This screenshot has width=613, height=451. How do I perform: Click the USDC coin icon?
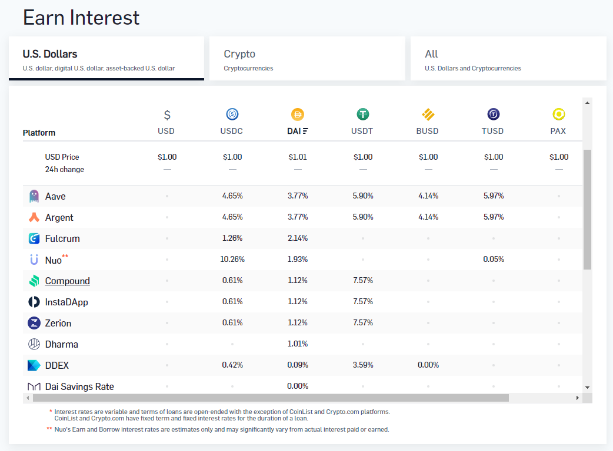point(232,115)
